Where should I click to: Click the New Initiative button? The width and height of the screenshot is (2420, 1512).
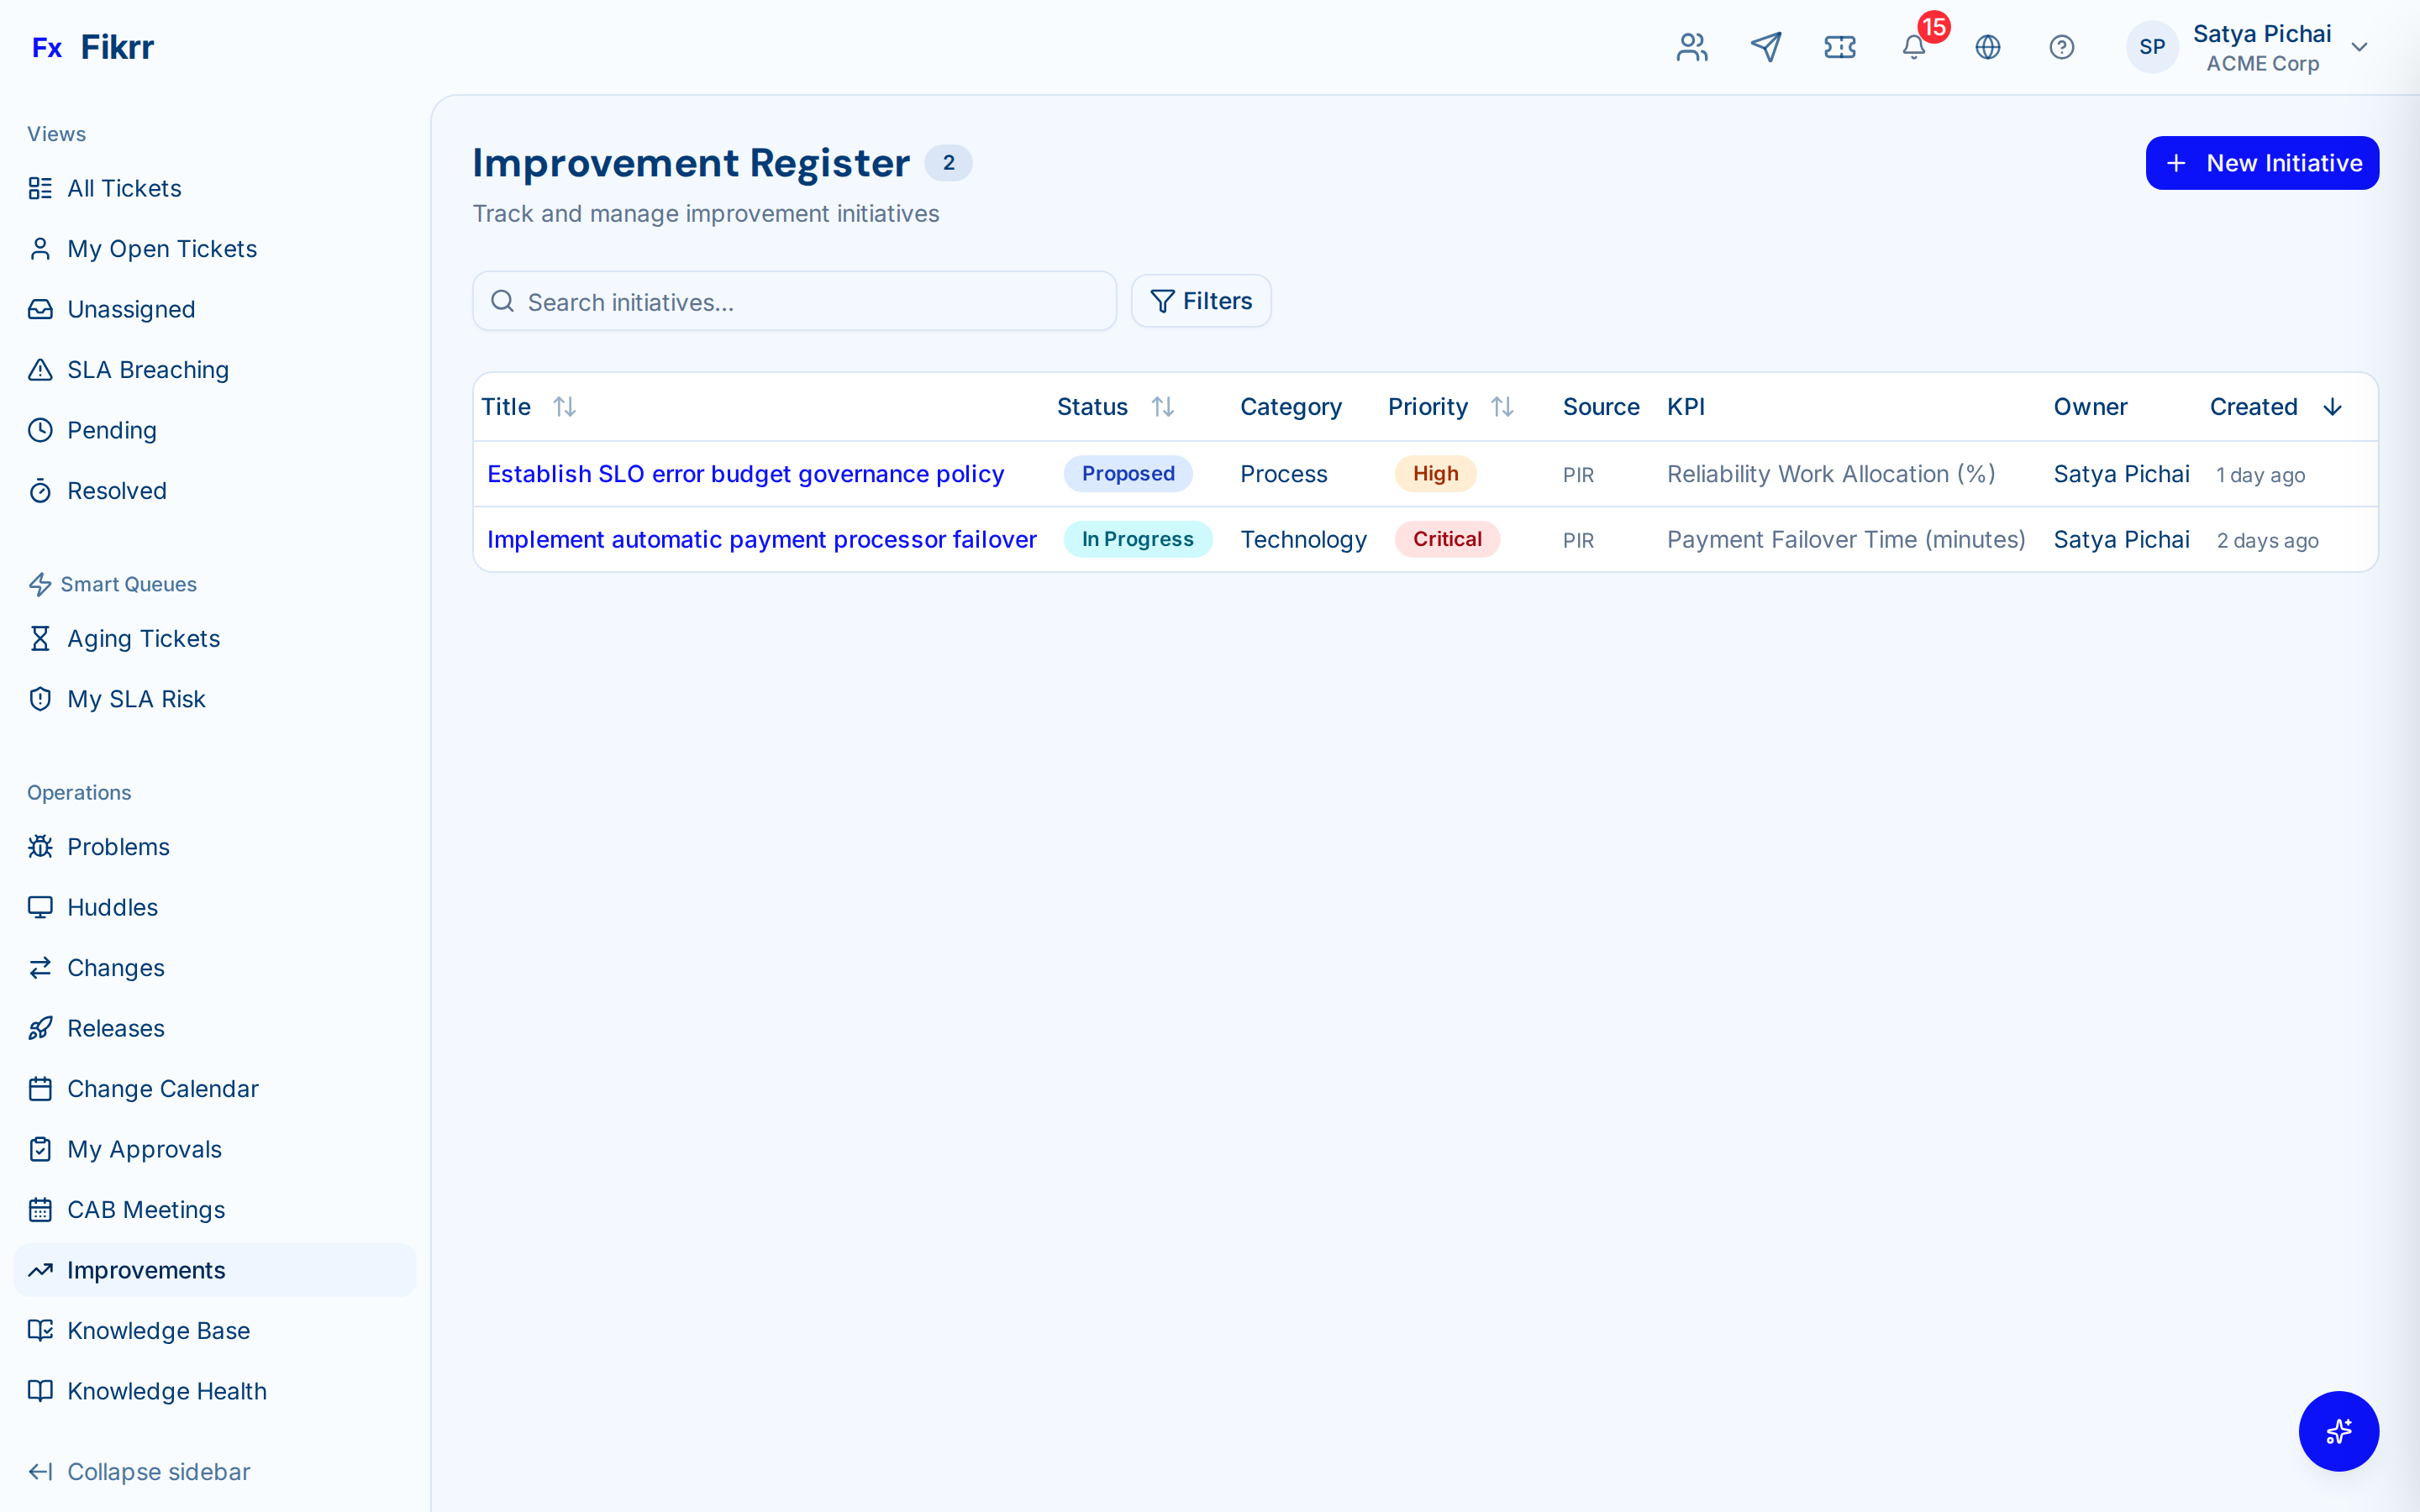pyautogui.click(x=2263, y=163)
